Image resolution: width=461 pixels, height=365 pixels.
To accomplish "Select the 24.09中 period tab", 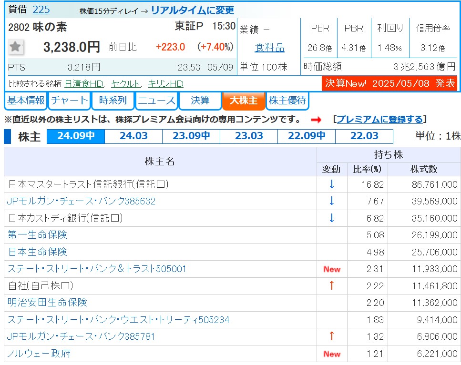I will click(76, 136).
